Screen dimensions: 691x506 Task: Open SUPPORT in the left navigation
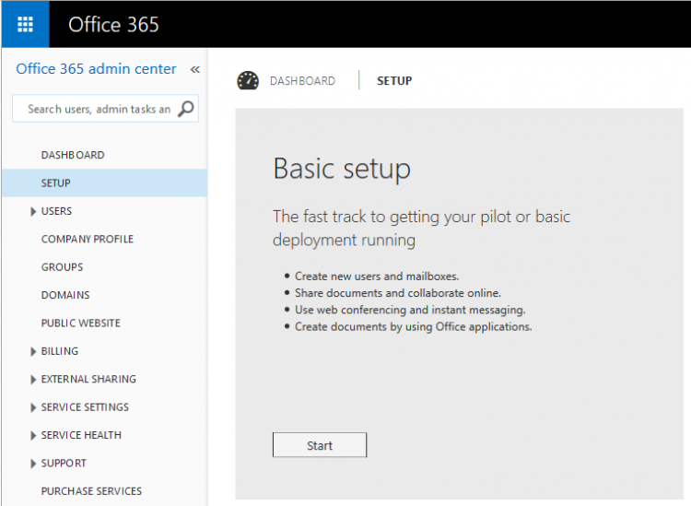coord(64,464)
